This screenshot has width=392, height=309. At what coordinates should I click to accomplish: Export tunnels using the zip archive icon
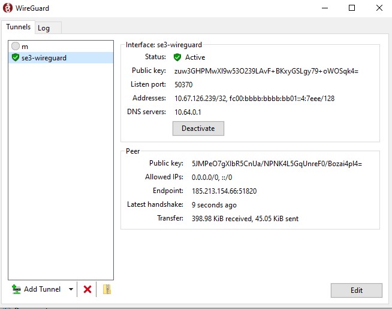(x=107, y=289)
